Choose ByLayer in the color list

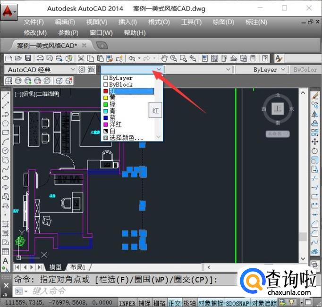point(128,78)
